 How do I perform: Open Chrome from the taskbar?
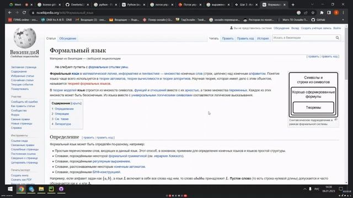[x=21, y=189]
